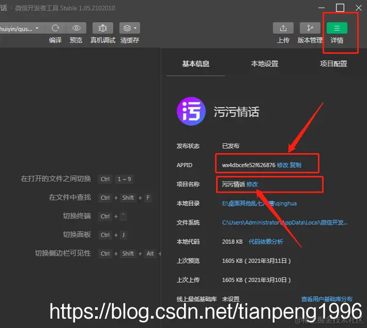Switch to 本地设置 tab
Viewport: 367px width, 328px height.
265,64
